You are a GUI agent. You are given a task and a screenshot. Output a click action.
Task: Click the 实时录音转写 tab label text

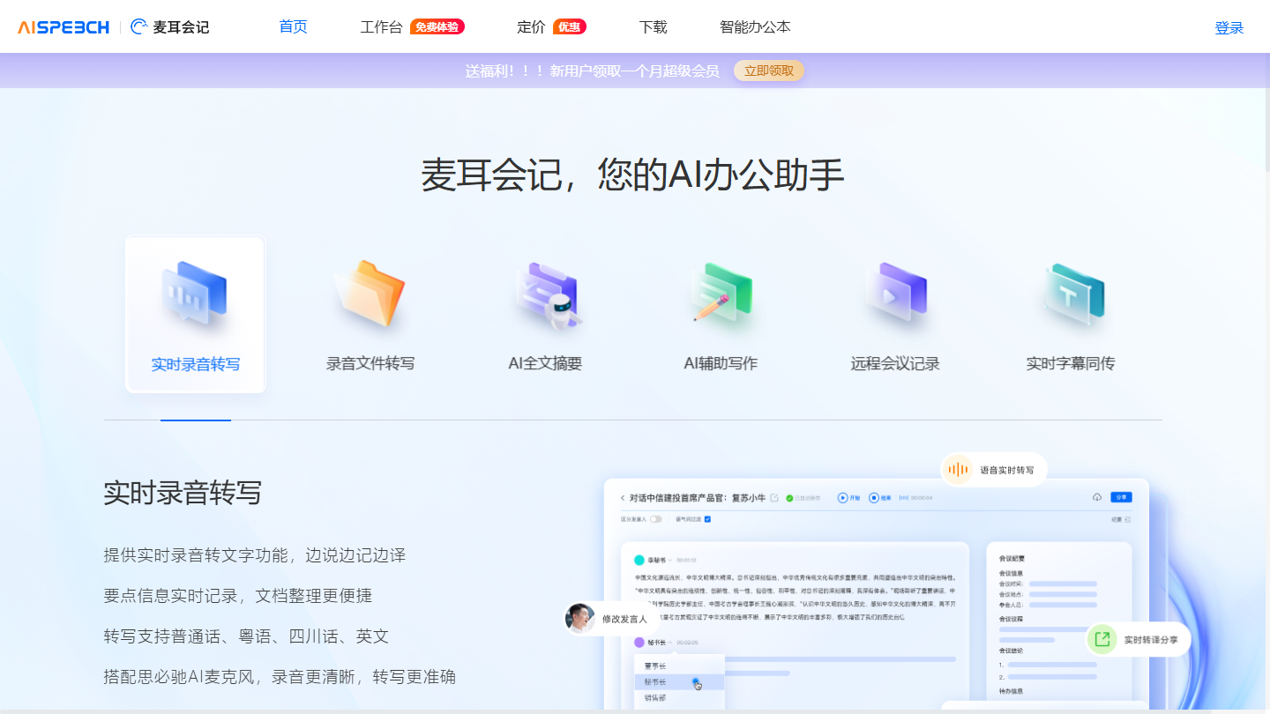coord(196,364)
